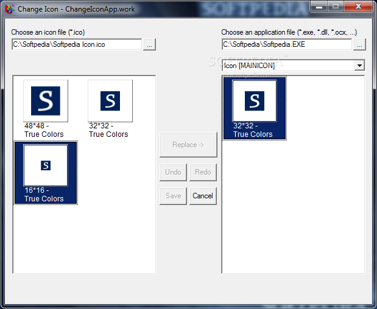The height and width of the screenshot is (309, 377).
Task: Click the Replace -> button
Action: point(188,145)
